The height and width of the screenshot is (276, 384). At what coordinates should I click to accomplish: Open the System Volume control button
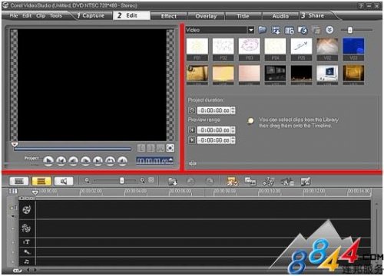click(122, 161)
